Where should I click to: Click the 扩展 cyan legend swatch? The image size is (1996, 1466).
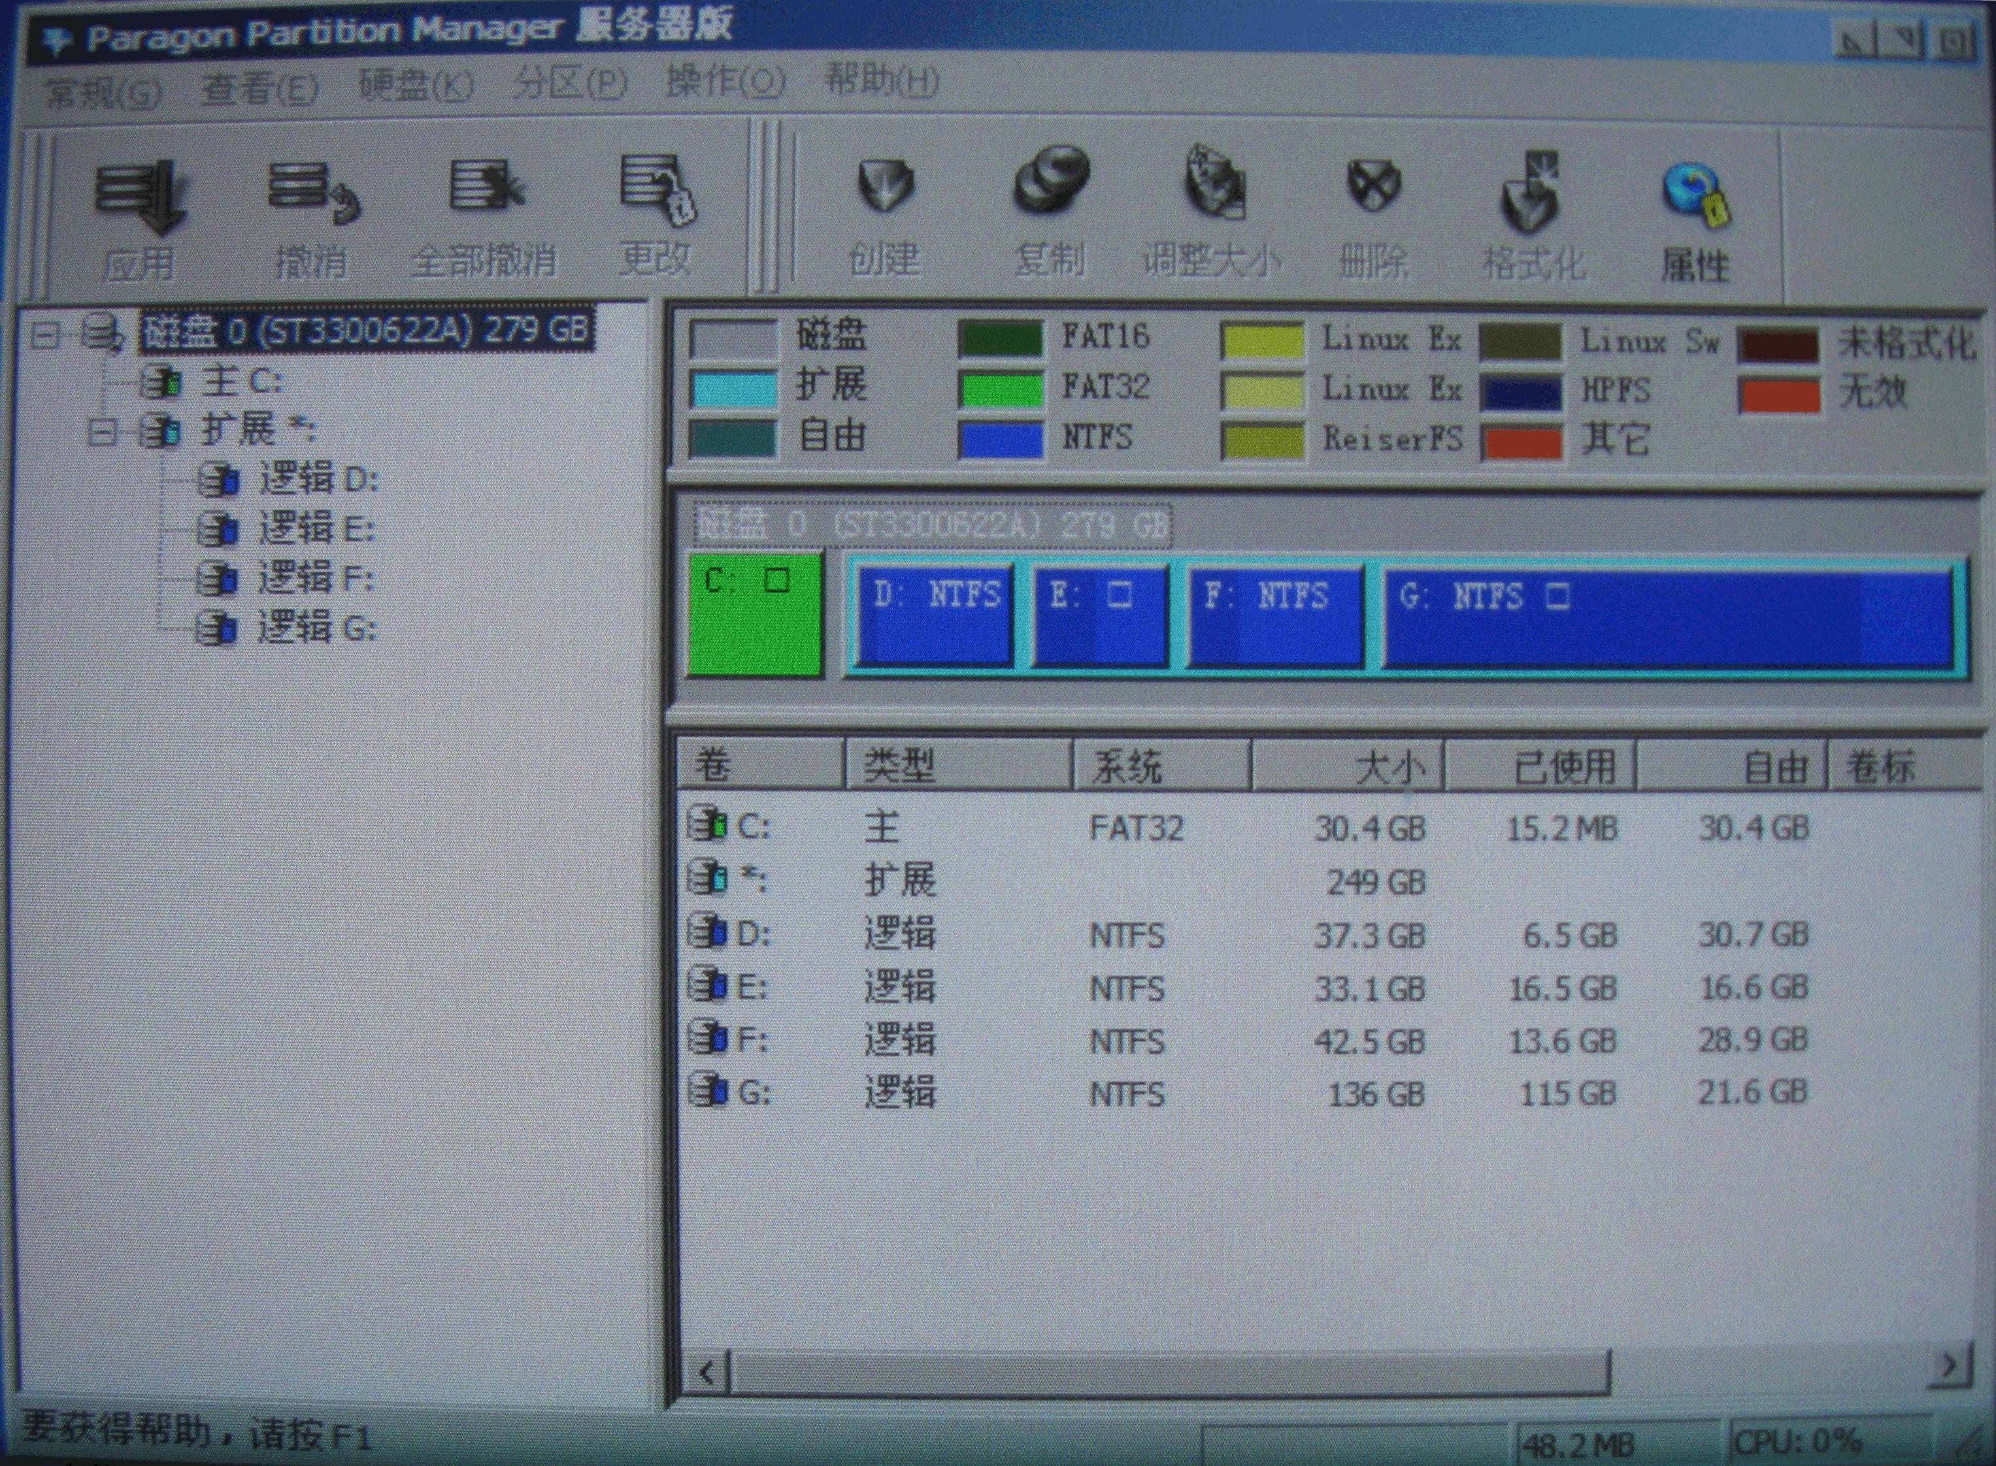point(733,389)
